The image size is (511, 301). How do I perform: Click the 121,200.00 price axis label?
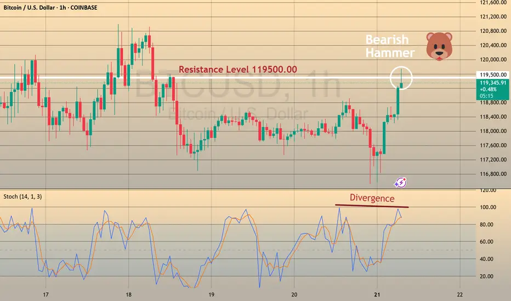(493, 16)
